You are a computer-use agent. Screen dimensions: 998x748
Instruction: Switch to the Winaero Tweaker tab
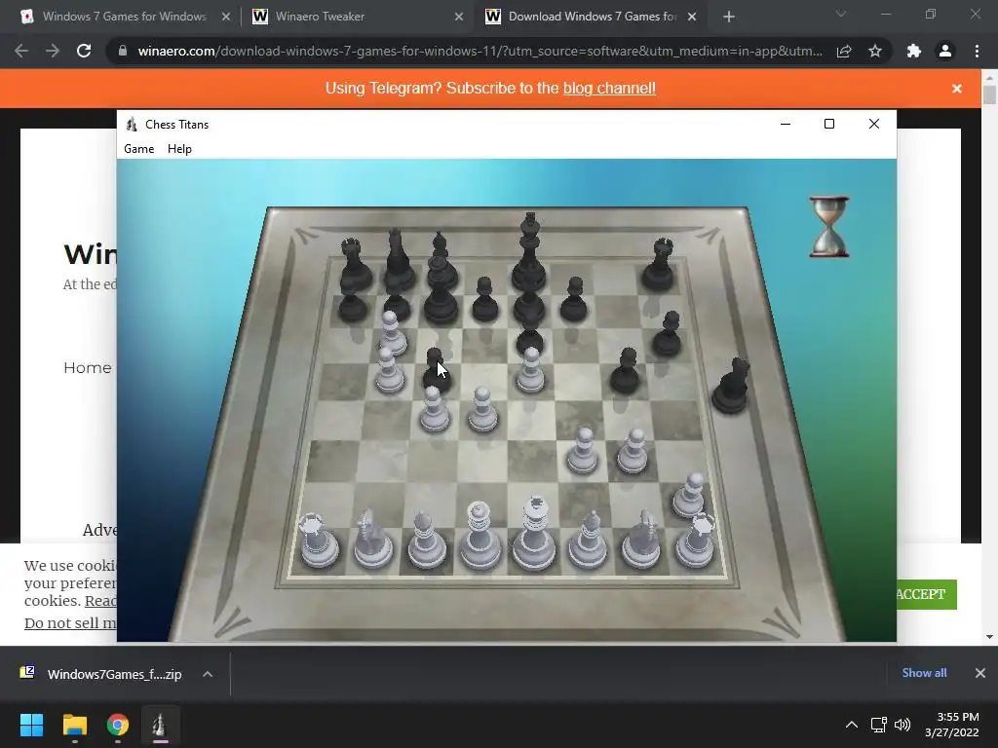(356, 17)
